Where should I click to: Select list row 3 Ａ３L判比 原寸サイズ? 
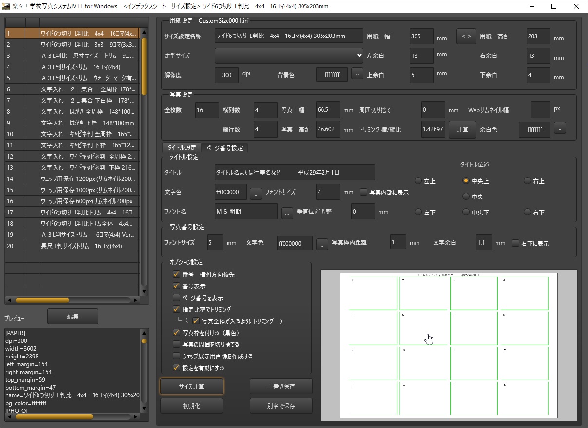pos(72,55)
